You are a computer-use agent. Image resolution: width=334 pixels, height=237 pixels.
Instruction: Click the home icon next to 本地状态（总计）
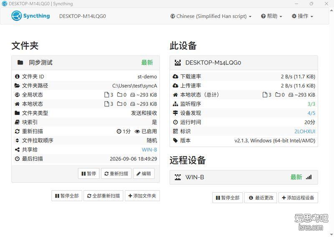click(175, 95)
